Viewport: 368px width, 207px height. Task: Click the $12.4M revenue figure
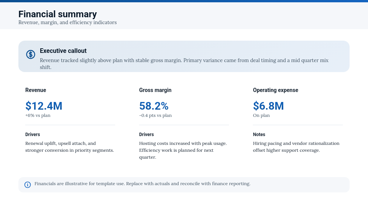[x=44, y=106]
